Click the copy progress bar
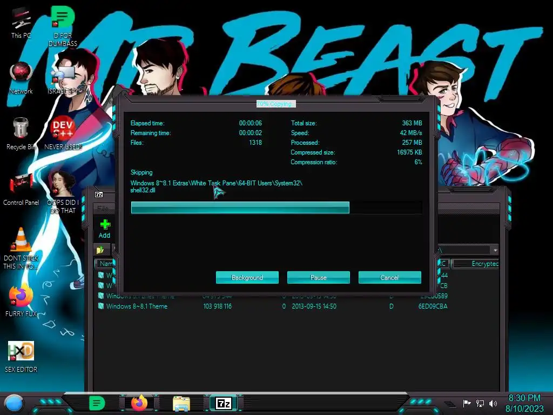553x415 pixels. (276, 207)
